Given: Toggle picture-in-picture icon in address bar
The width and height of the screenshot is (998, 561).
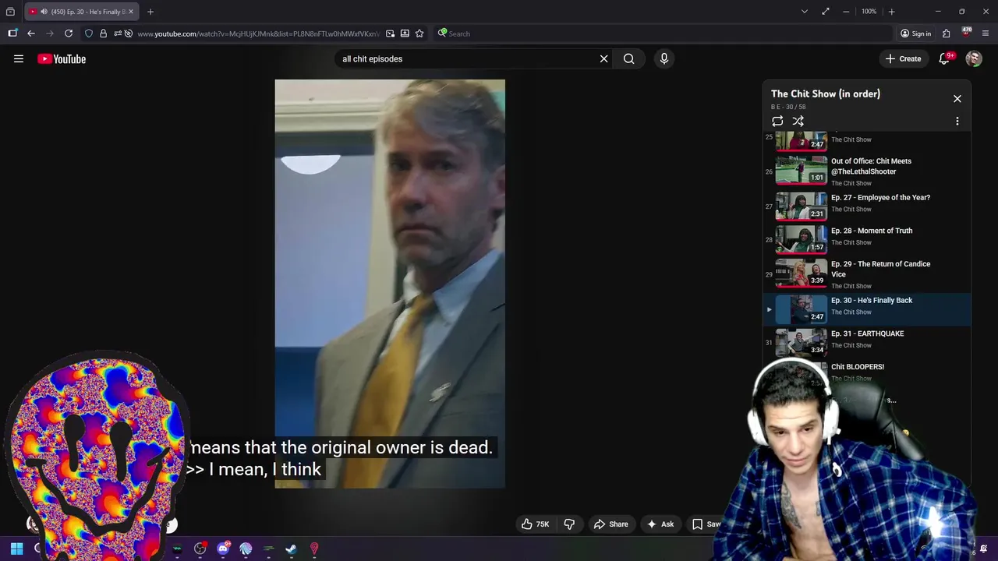Looking at the screenshot, I should pyautogui.click(x=390, y=34).
